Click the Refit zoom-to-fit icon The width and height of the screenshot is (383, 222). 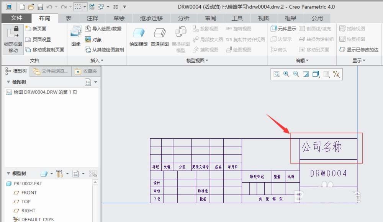277,74
